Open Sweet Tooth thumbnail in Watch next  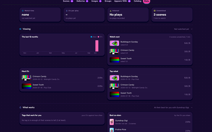[114, 60]
